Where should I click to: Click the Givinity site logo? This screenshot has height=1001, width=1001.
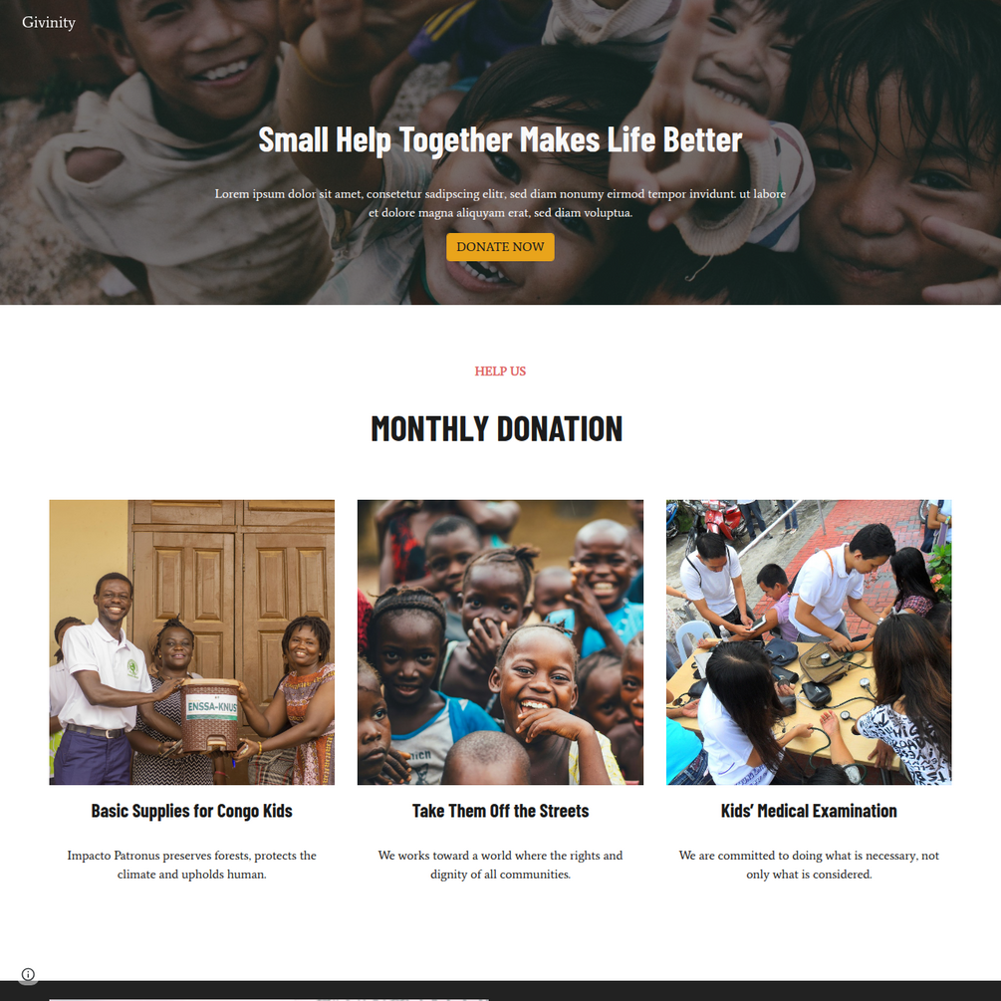pyautogui.click(x=49, y=22)
